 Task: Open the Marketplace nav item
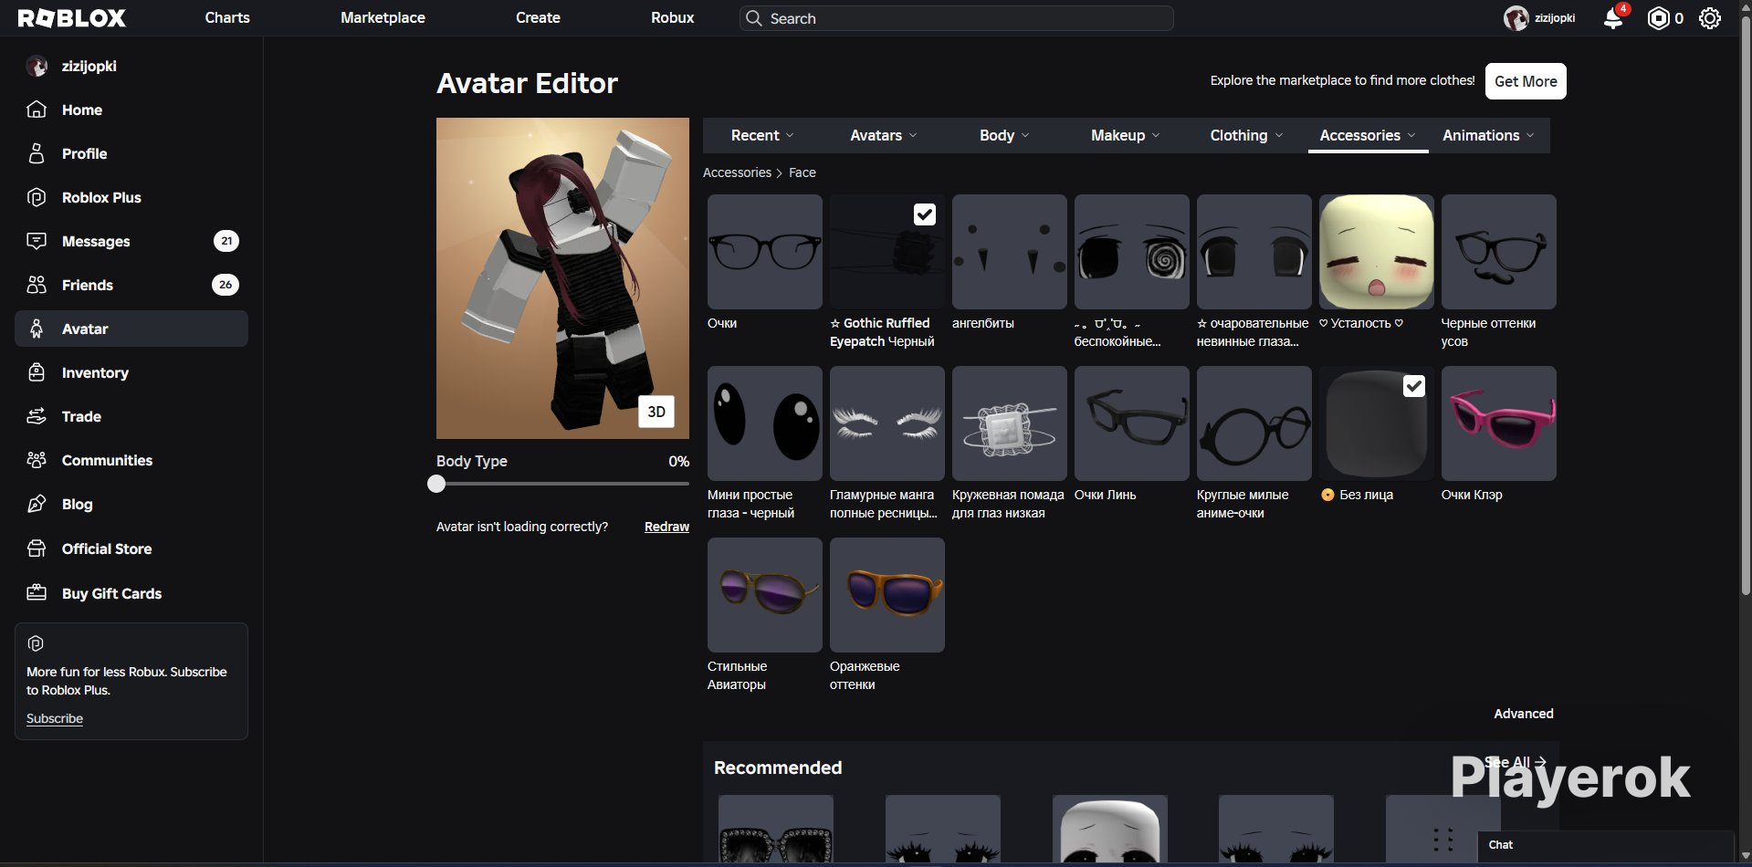[383, 17]
